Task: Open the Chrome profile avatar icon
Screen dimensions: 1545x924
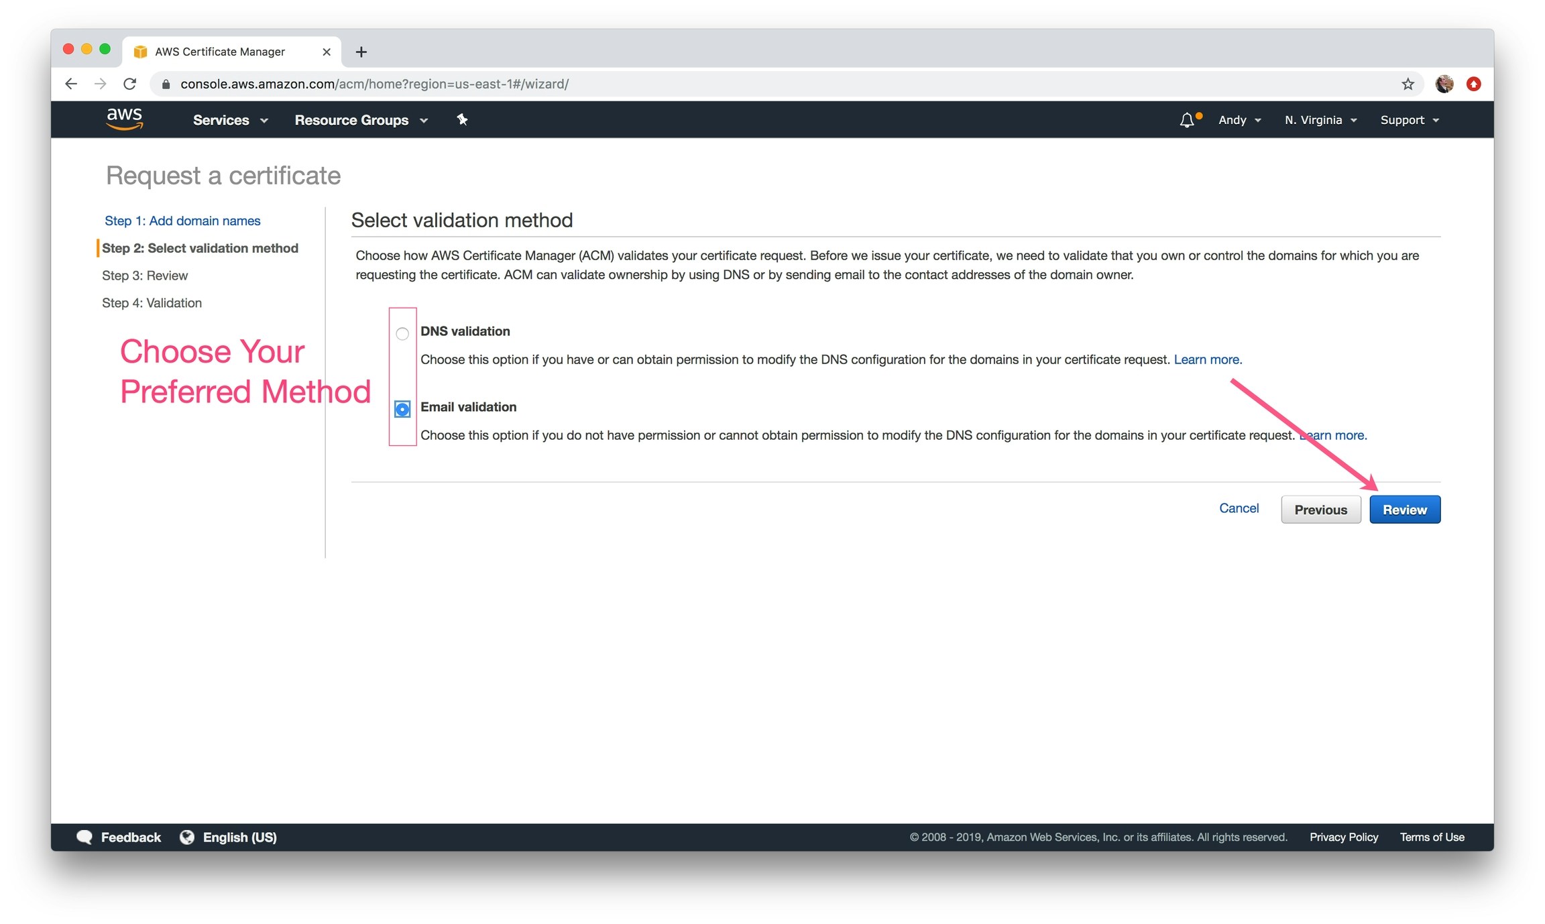Action: pyautogui.click(x=1444, y=84)
